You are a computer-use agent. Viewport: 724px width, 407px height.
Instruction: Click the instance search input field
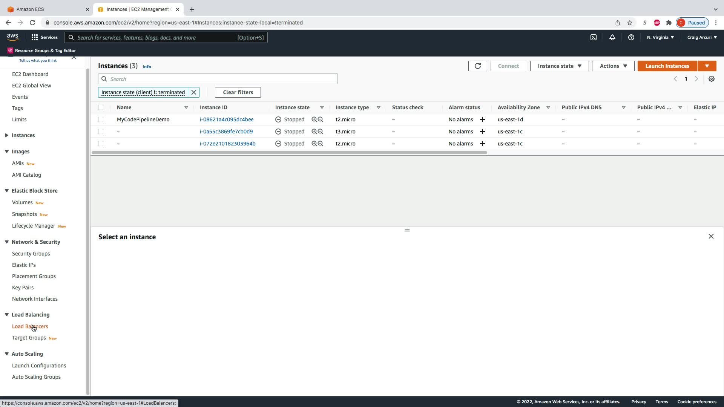click(x=222, y=79)
